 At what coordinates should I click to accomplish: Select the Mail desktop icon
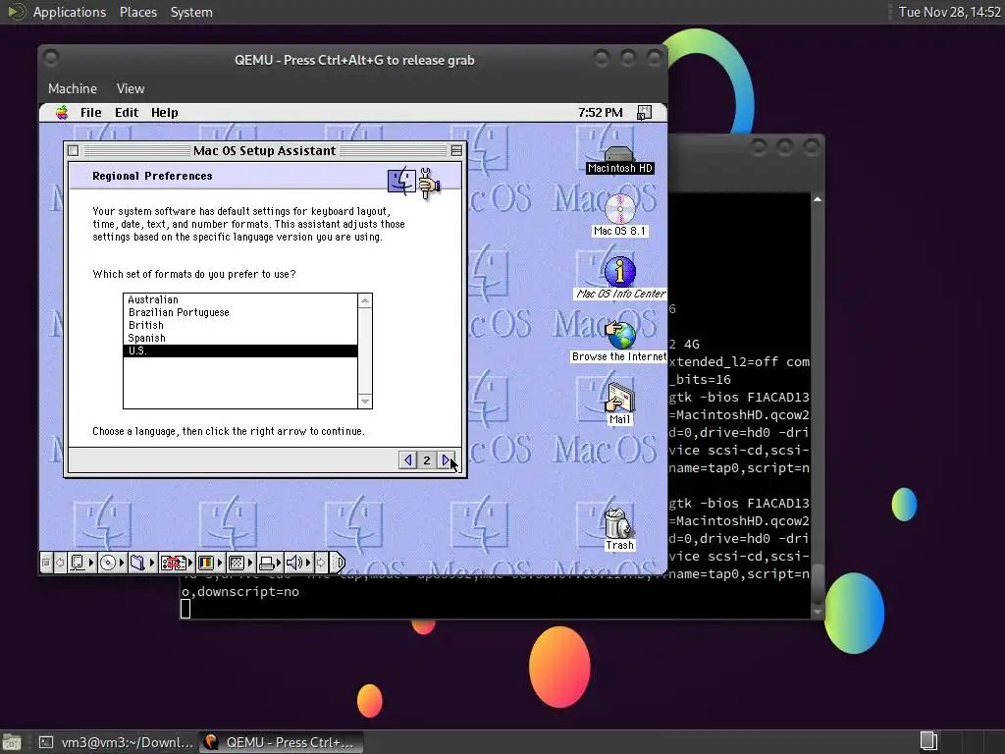point(619,404)
